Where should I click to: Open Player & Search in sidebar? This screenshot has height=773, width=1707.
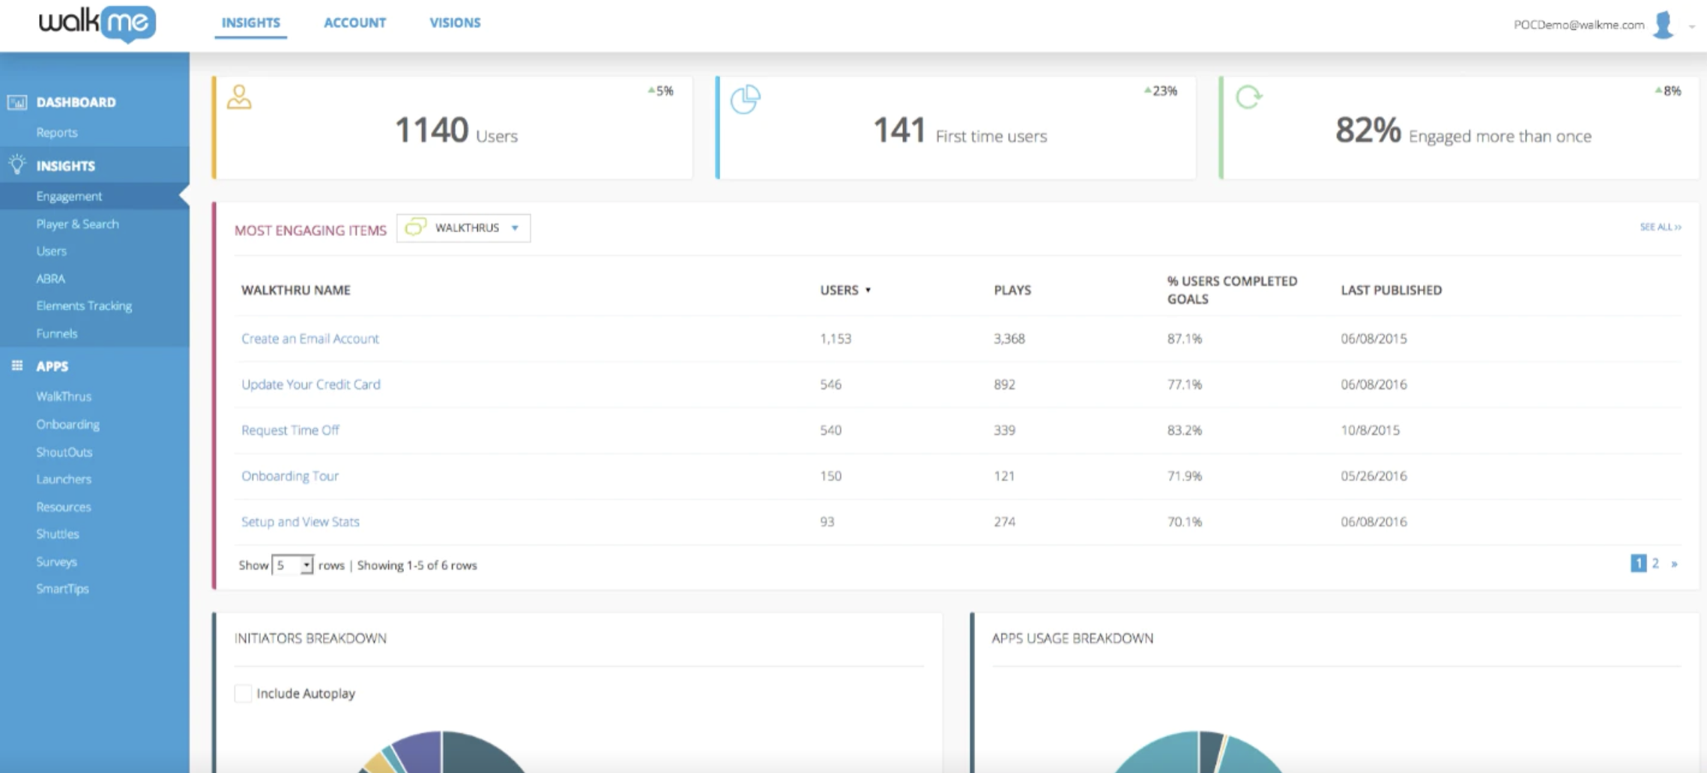pos(77,224)
